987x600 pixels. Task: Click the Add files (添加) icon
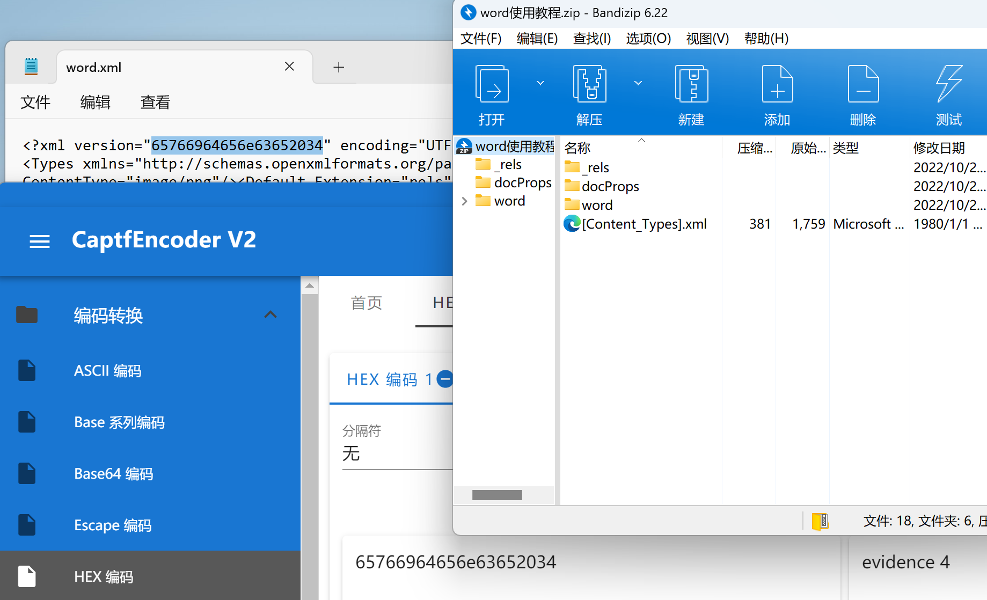point(777,85)
